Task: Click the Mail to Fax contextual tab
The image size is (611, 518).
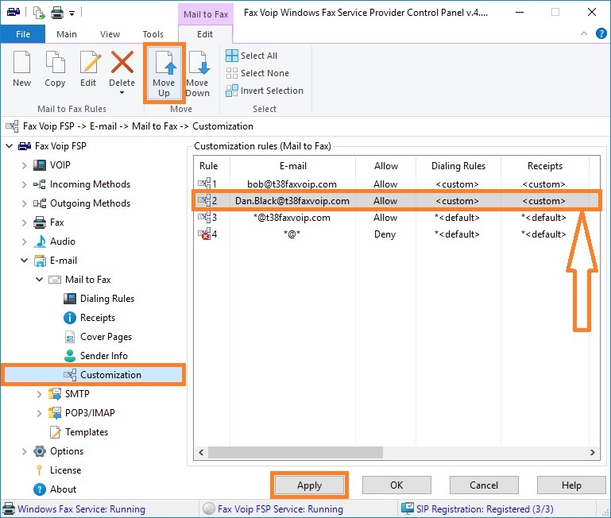Action: click(206, 14)
